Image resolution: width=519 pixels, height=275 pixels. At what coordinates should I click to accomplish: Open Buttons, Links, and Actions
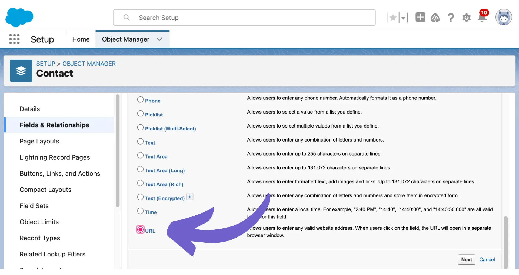point(60,174)
